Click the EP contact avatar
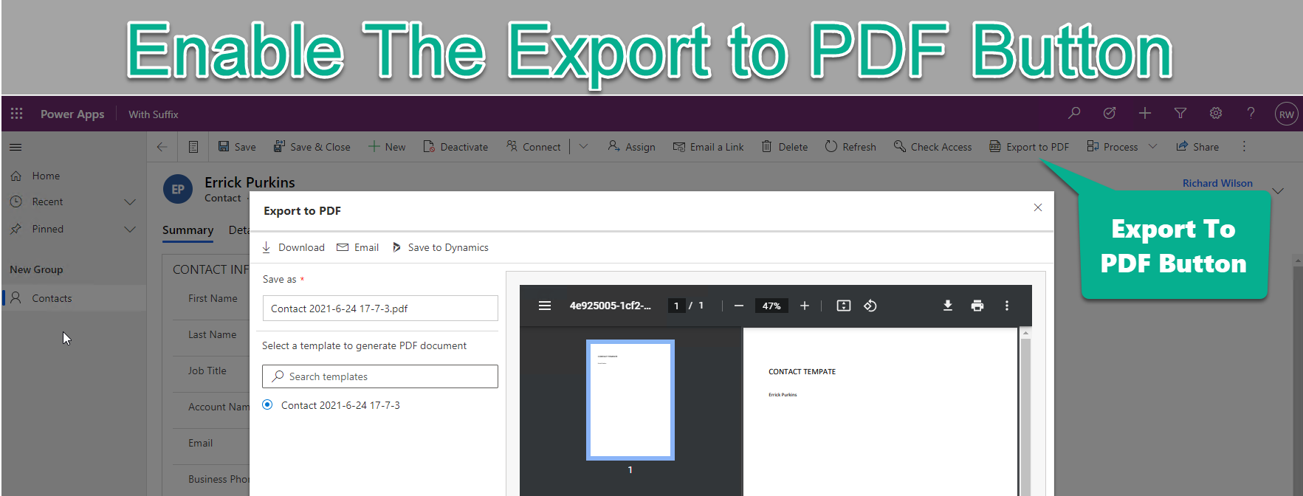The height and width of the screenshot is (496, 1303). coord(178,190)
